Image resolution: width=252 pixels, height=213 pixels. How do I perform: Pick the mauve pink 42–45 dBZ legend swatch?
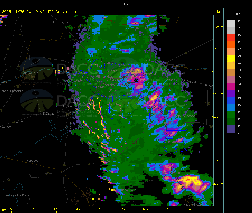pos(231,80)
